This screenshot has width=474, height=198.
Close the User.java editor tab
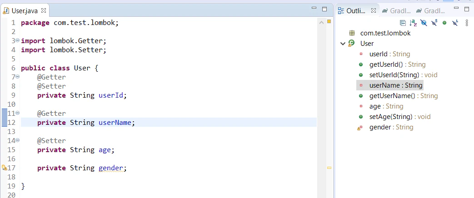coord(44,10)
